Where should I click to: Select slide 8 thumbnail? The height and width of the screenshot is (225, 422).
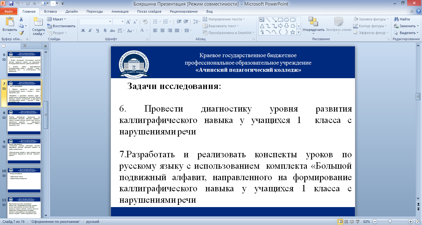[24, 122]
